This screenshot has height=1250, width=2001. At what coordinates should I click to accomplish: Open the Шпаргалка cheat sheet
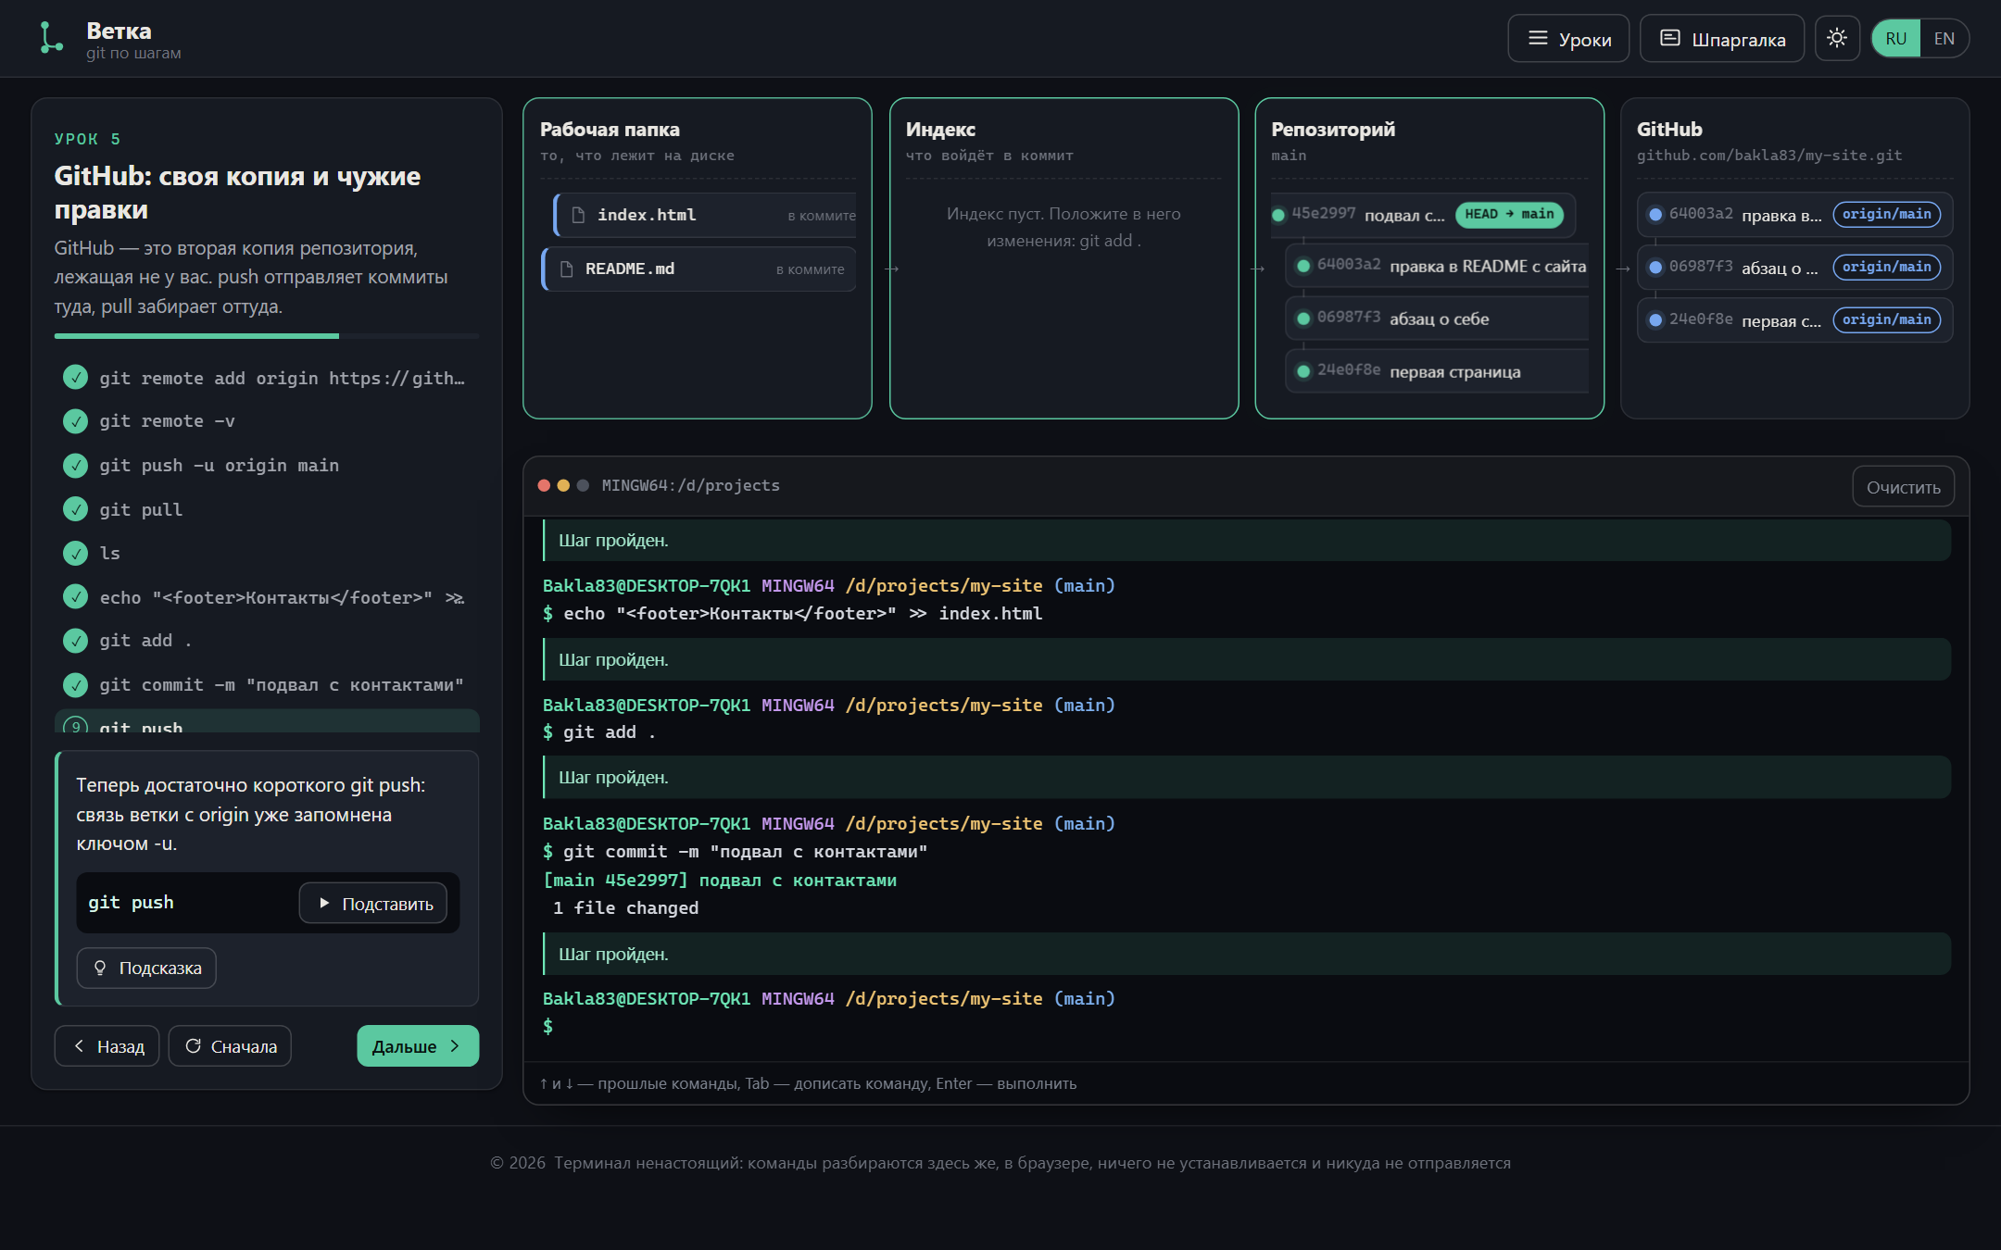point(1722,39)
